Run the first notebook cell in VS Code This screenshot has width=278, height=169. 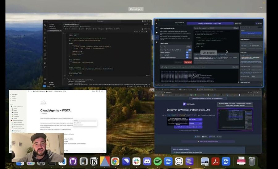(64, 33)
